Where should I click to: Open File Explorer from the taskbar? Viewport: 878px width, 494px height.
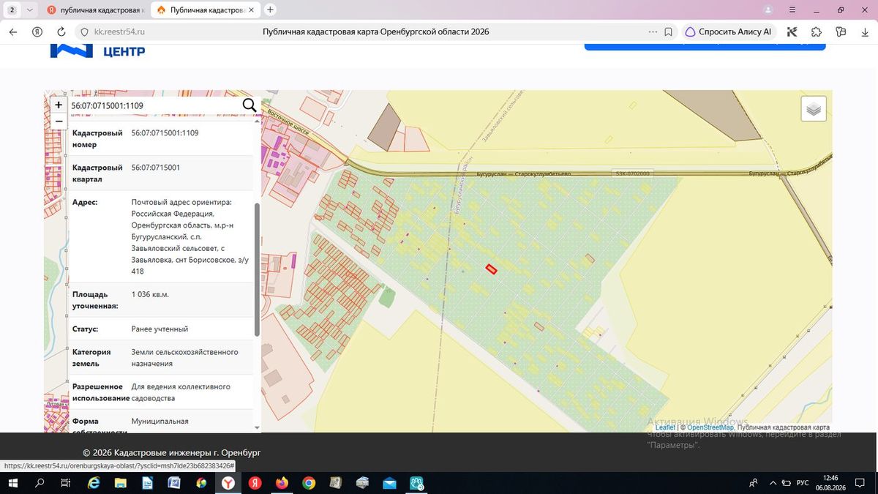pyautogui.click(x=121, y=483)
